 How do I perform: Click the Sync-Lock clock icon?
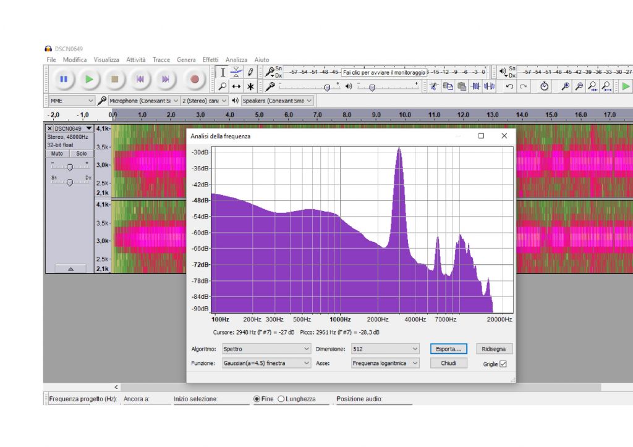tap(544, 86)
